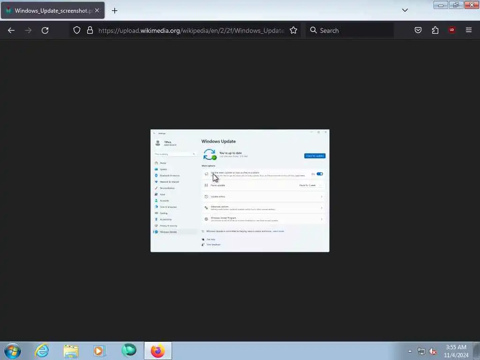Open the Windows Start menu orb
Image resolution: width=480 pixels, height=360 pixels.
(13, 351)
